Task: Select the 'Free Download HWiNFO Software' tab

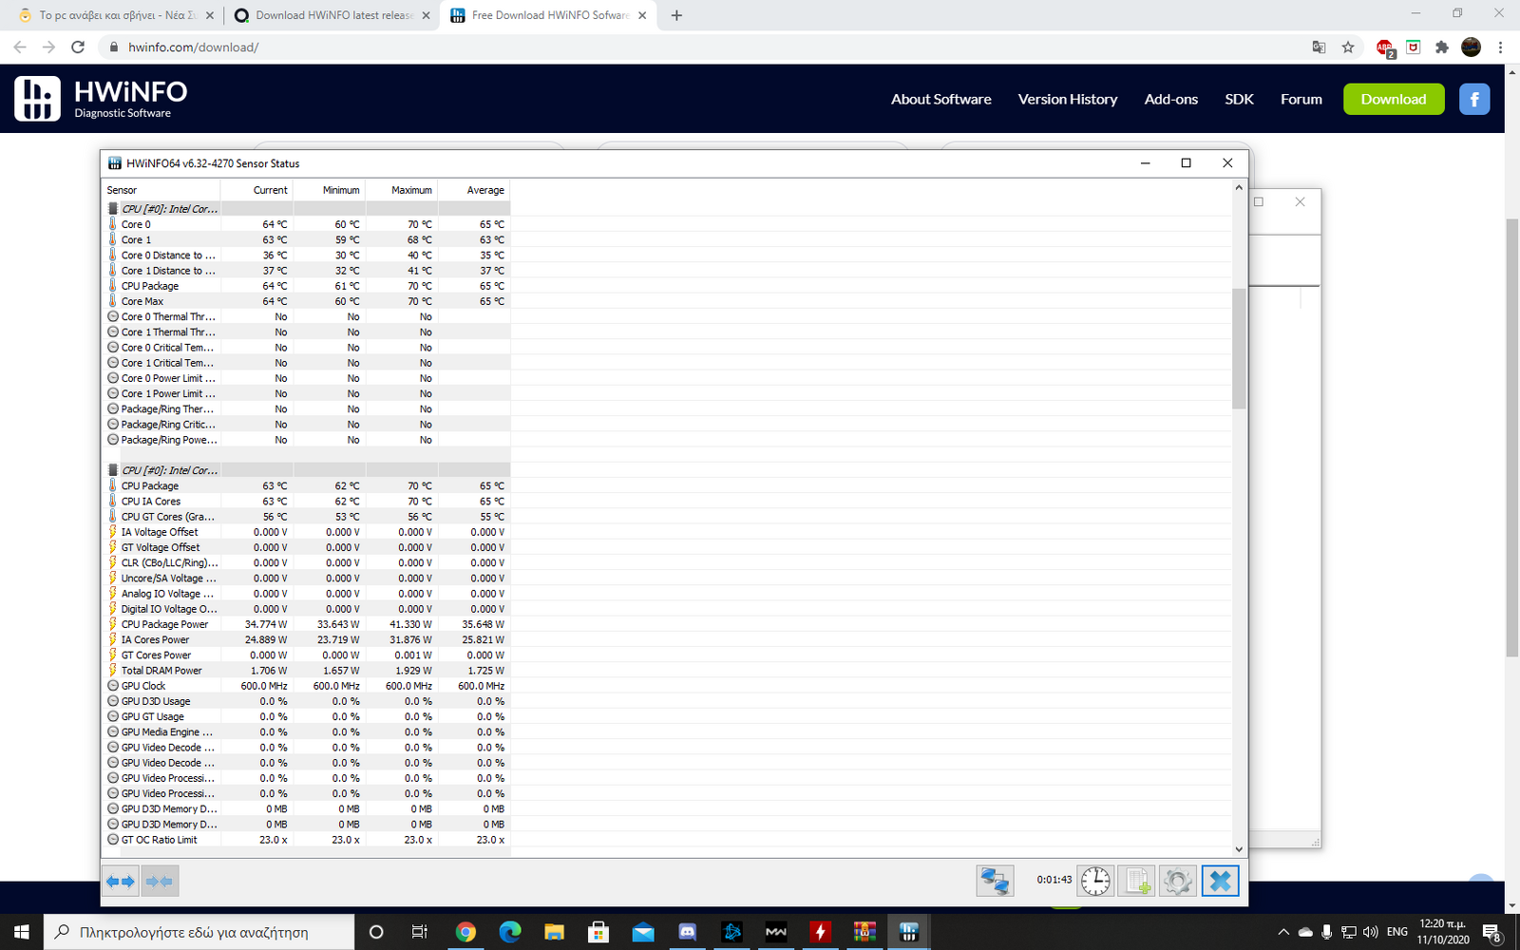Action: tap(549, 15)
